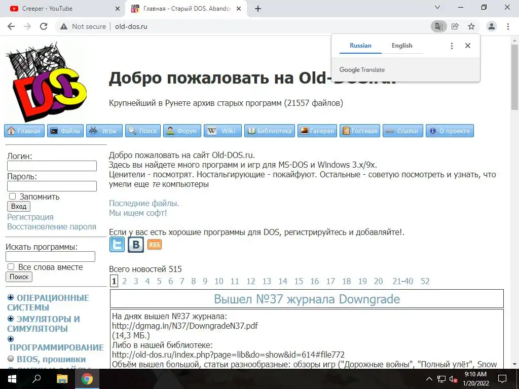Click the Поиск button under program search
Screen dimensions: 519x389
(19, 277)
